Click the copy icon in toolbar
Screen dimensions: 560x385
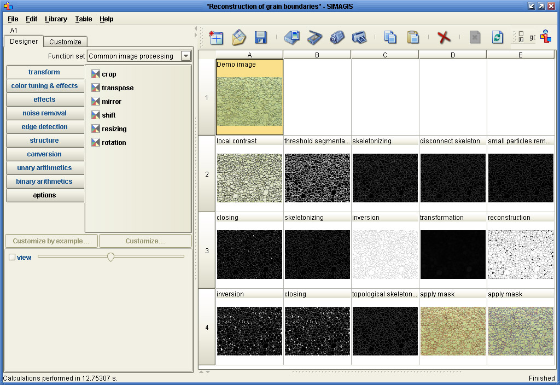point(390,37)
